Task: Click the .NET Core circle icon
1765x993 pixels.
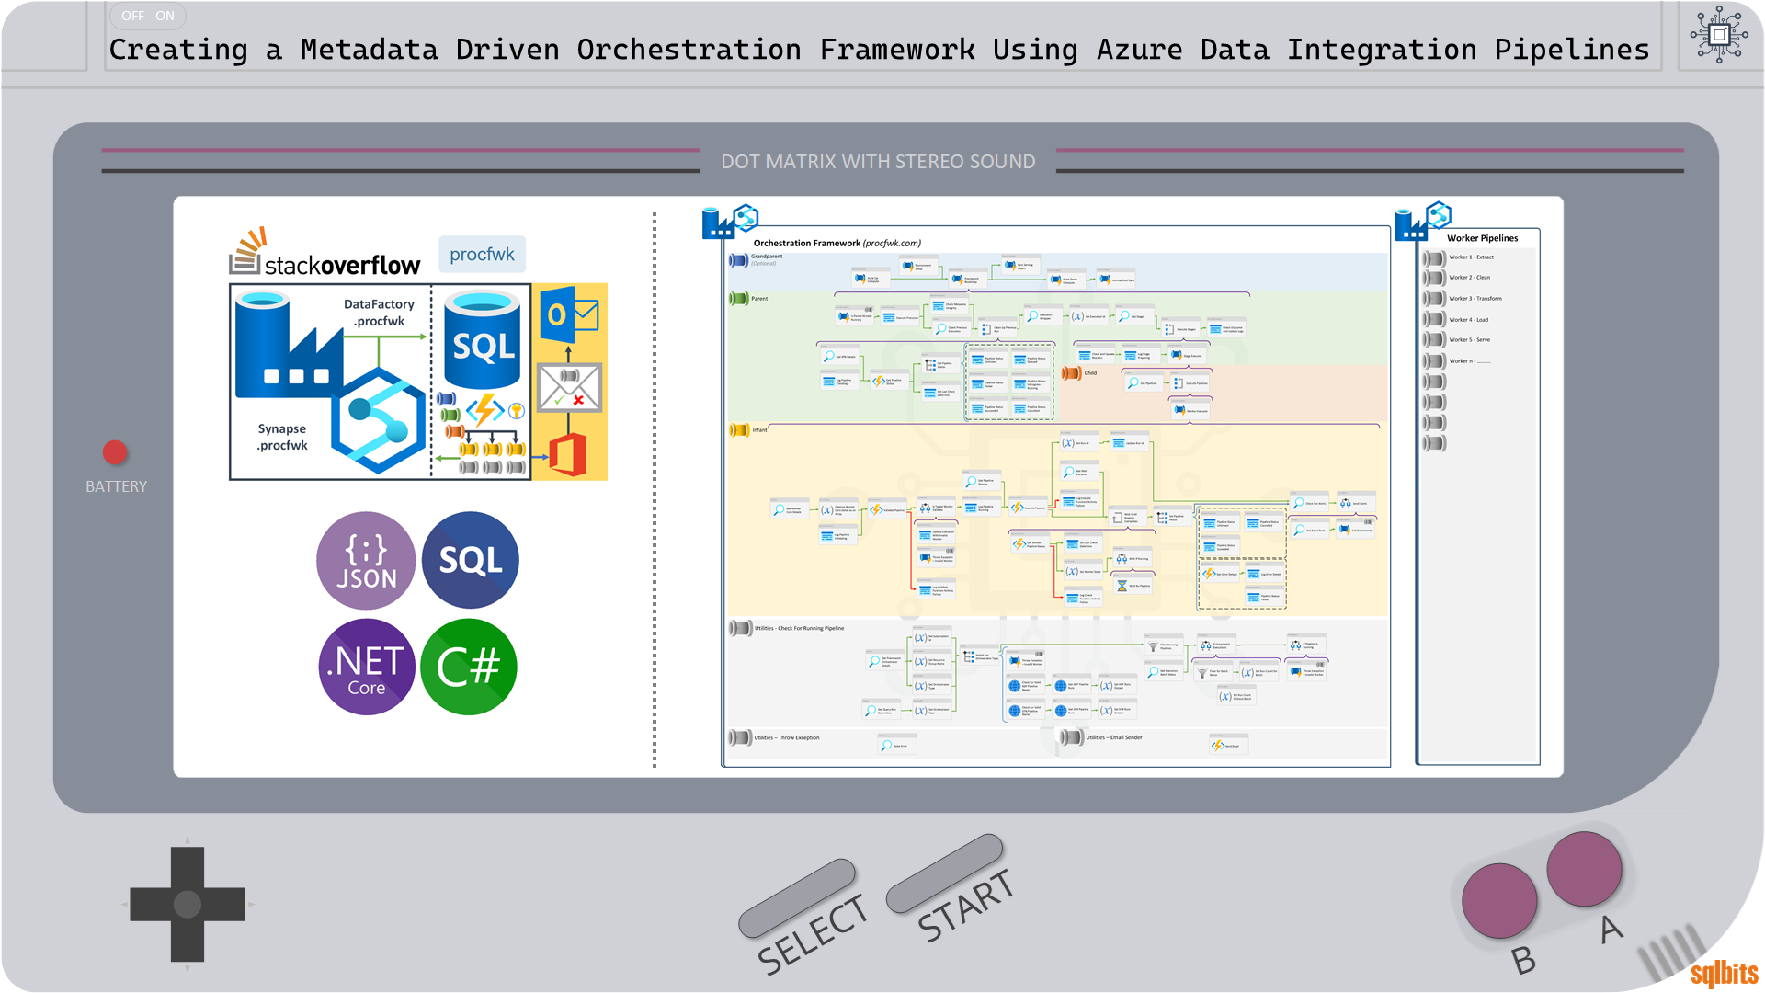Action: [x=366, y=667]
